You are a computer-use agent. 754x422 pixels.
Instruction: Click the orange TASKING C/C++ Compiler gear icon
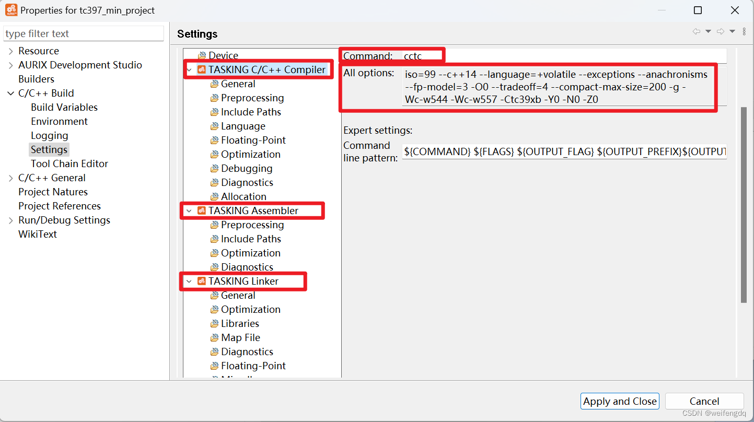tap(201, 68)
